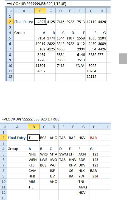Viewport: 127px width, 200px height.
Task: Click the cell containing 6146
Action: point(80,55)
